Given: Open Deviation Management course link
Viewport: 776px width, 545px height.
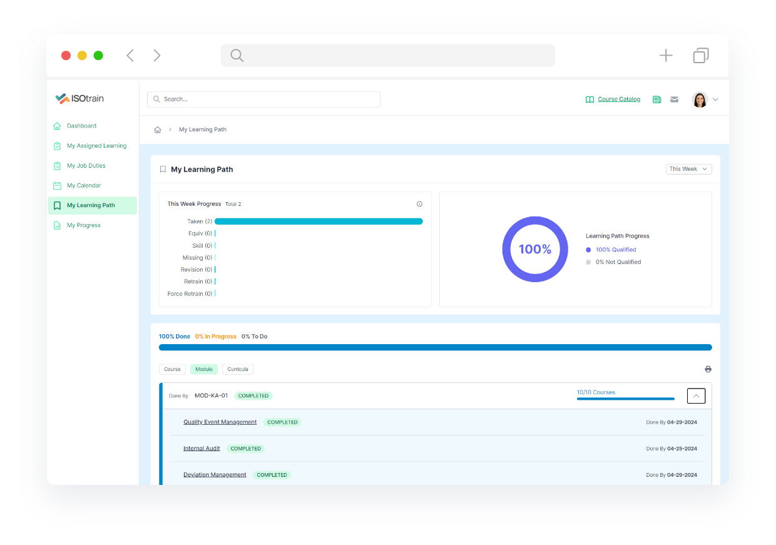Looking at the screenshot, I should click(215, 475).
